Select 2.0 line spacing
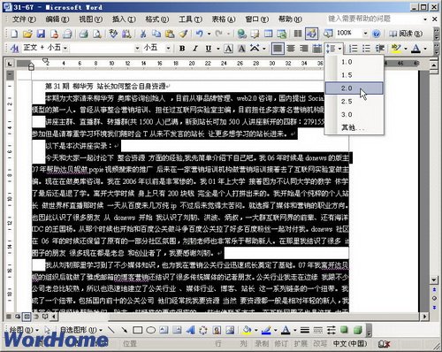This screenshot has height=352, width=442. (354, 88)
